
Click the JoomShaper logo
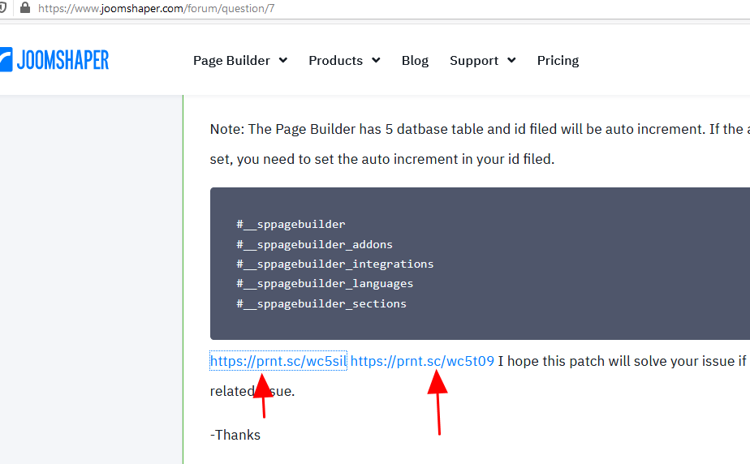click(x=54, y=60)
